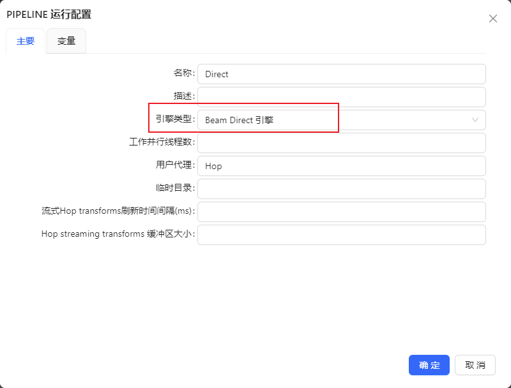Confirm with the 确定 button

[x=429, y=365]
